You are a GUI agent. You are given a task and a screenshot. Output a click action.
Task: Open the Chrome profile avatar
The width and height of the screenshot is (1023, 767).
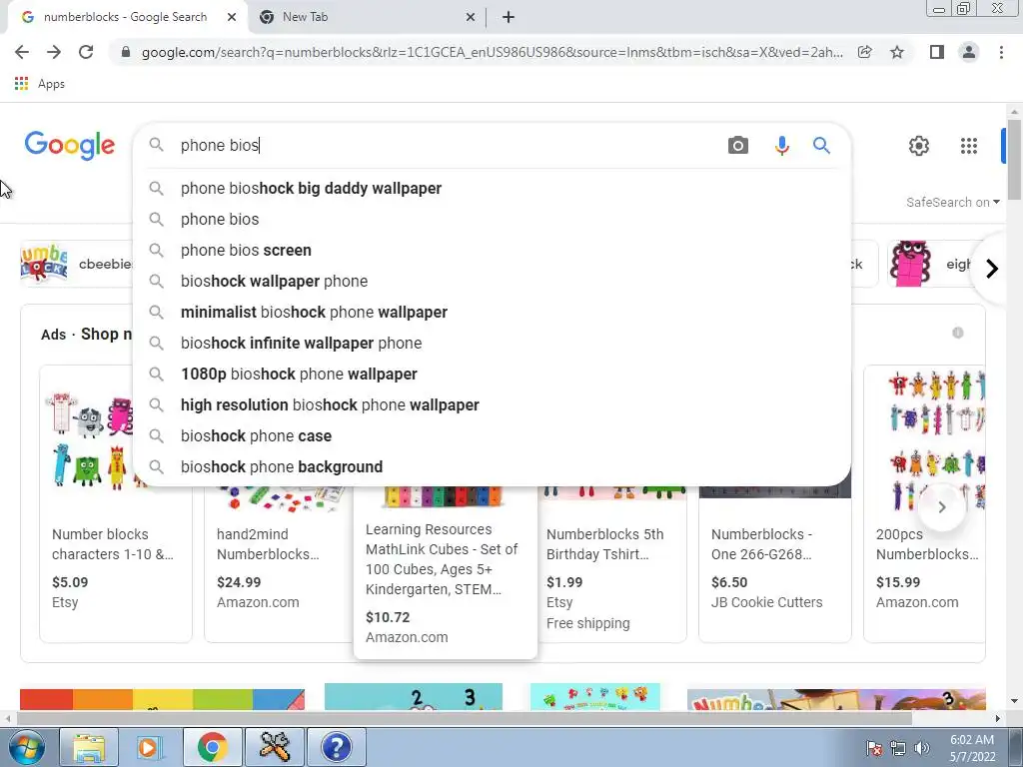pyautogui.click(x=969, y=52)
